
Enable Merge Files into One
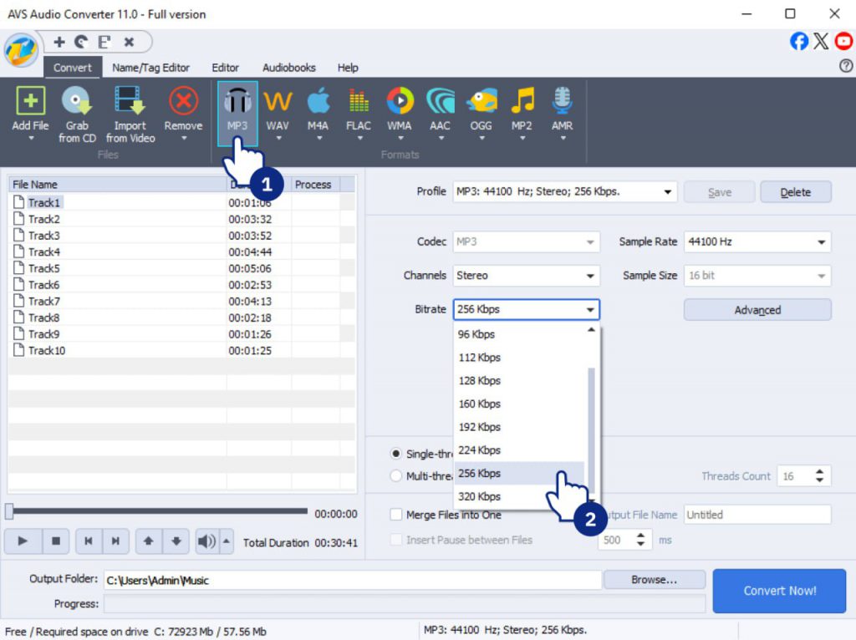(396, 515)
